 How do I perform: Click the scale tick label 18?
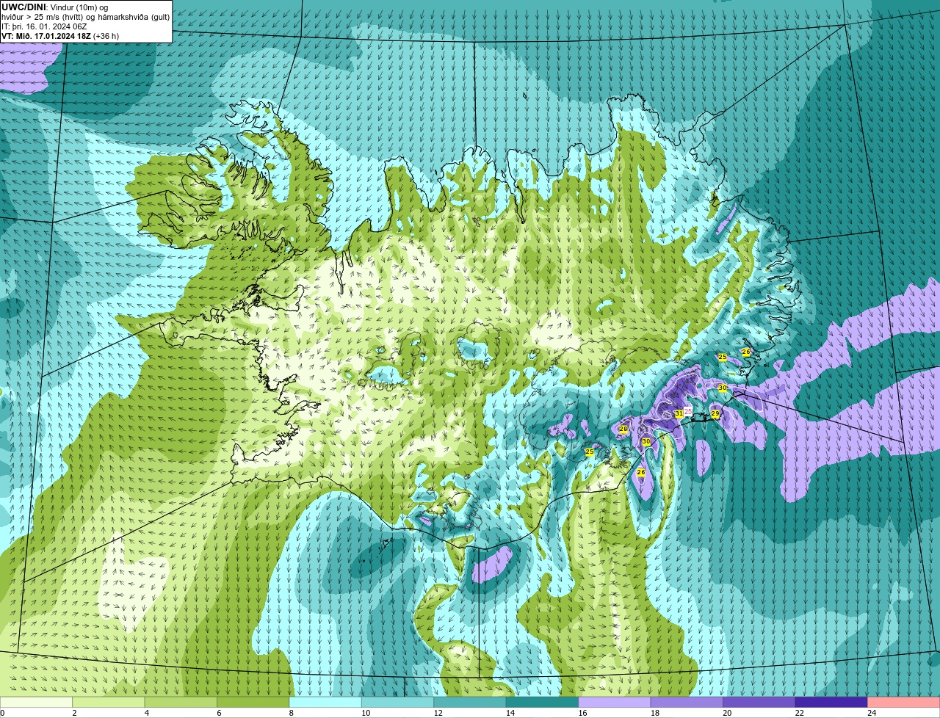click(654, 713)
